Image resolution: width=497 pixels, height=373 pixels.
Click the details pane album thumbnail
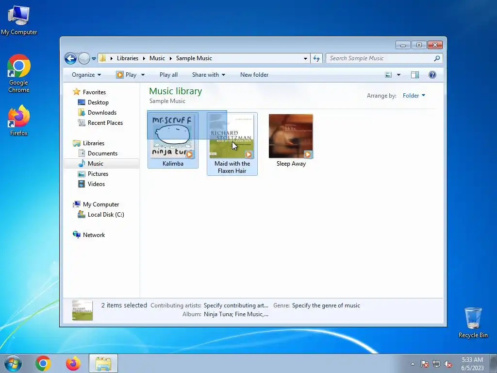pos(83,310)
